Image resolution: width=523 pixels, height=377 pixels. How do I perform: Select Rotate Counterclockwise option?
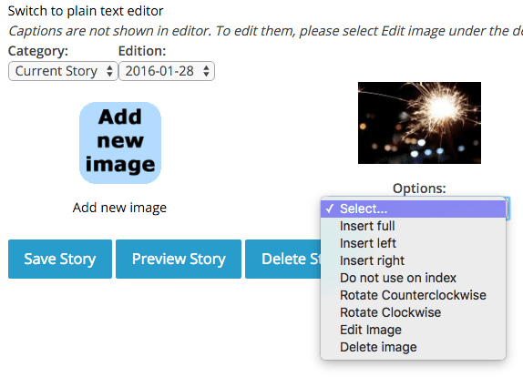point(414,295)
